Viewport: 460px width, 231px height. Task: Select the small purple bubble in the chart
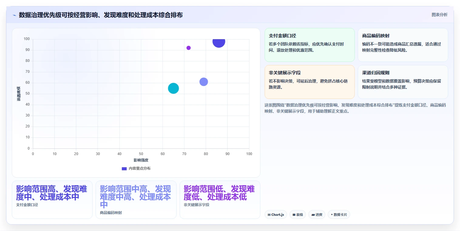188,48
